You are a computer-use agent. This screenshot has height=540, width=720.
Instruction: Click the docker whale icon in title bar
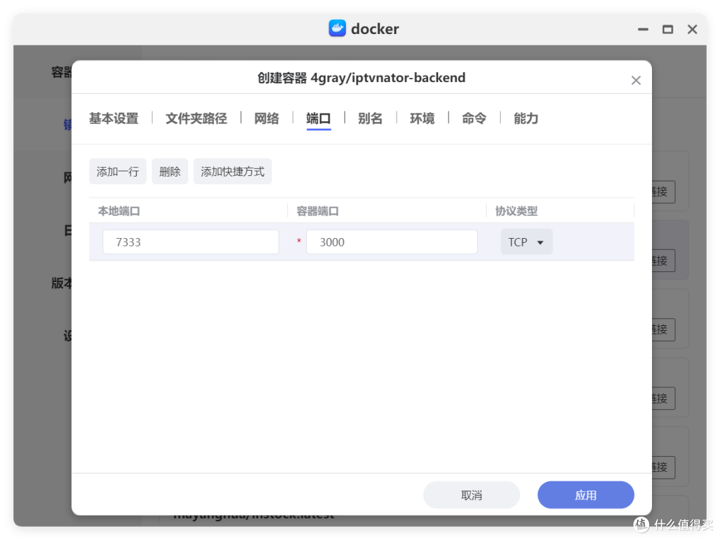point(337,29)
